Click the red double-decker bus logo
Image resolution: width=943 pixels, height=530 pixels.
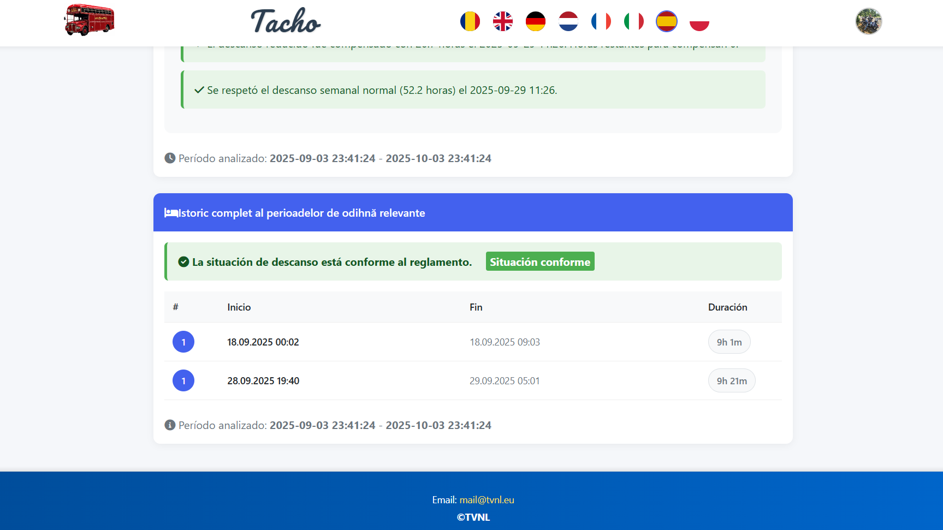pyautogui.click(x=89, y=20)
